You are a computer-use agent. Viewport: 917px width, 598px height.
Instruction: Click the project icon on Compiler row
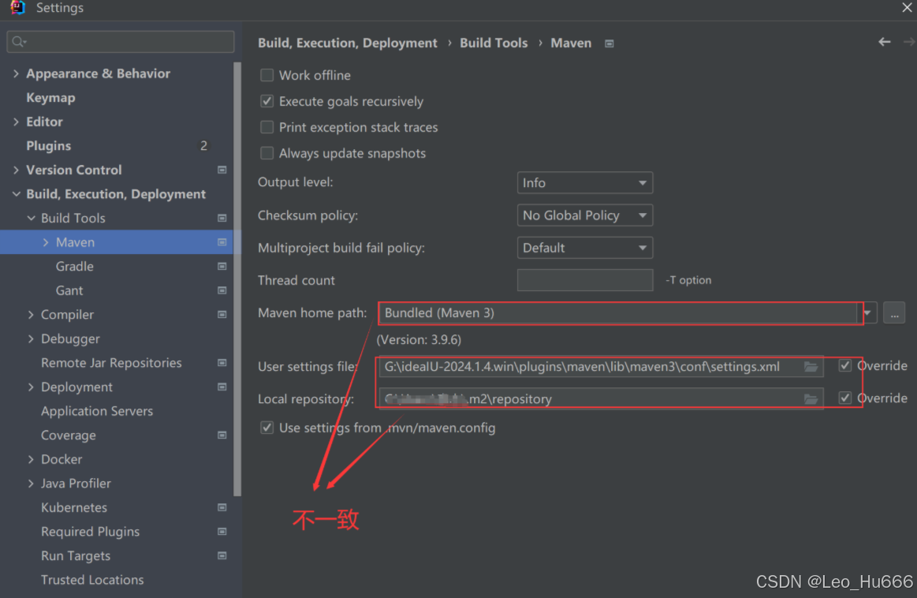coord(222,314)
